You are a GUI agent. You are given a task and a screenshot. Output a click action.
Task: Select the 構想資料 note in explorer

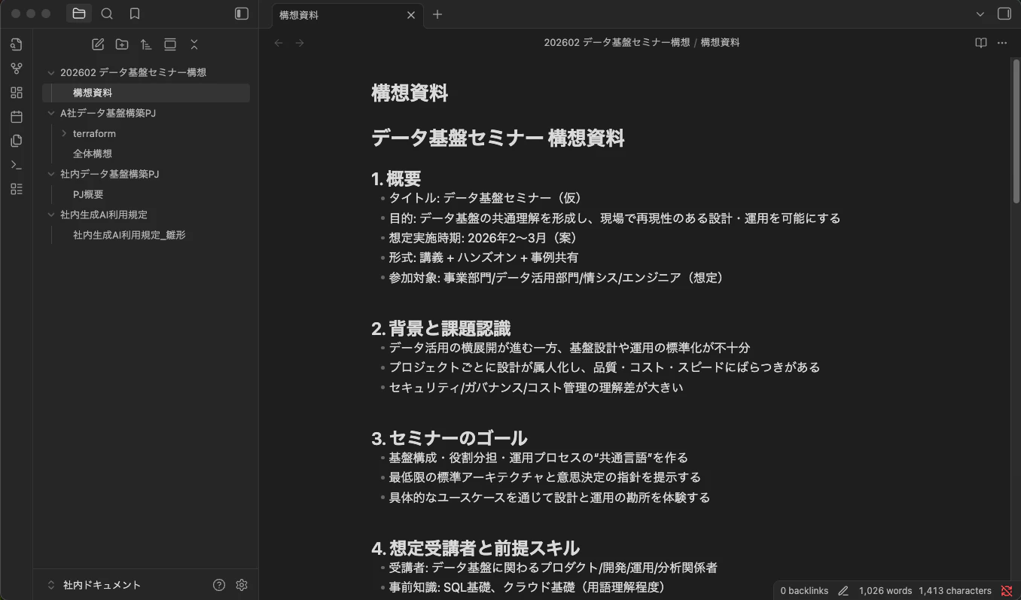click(146, 93)
